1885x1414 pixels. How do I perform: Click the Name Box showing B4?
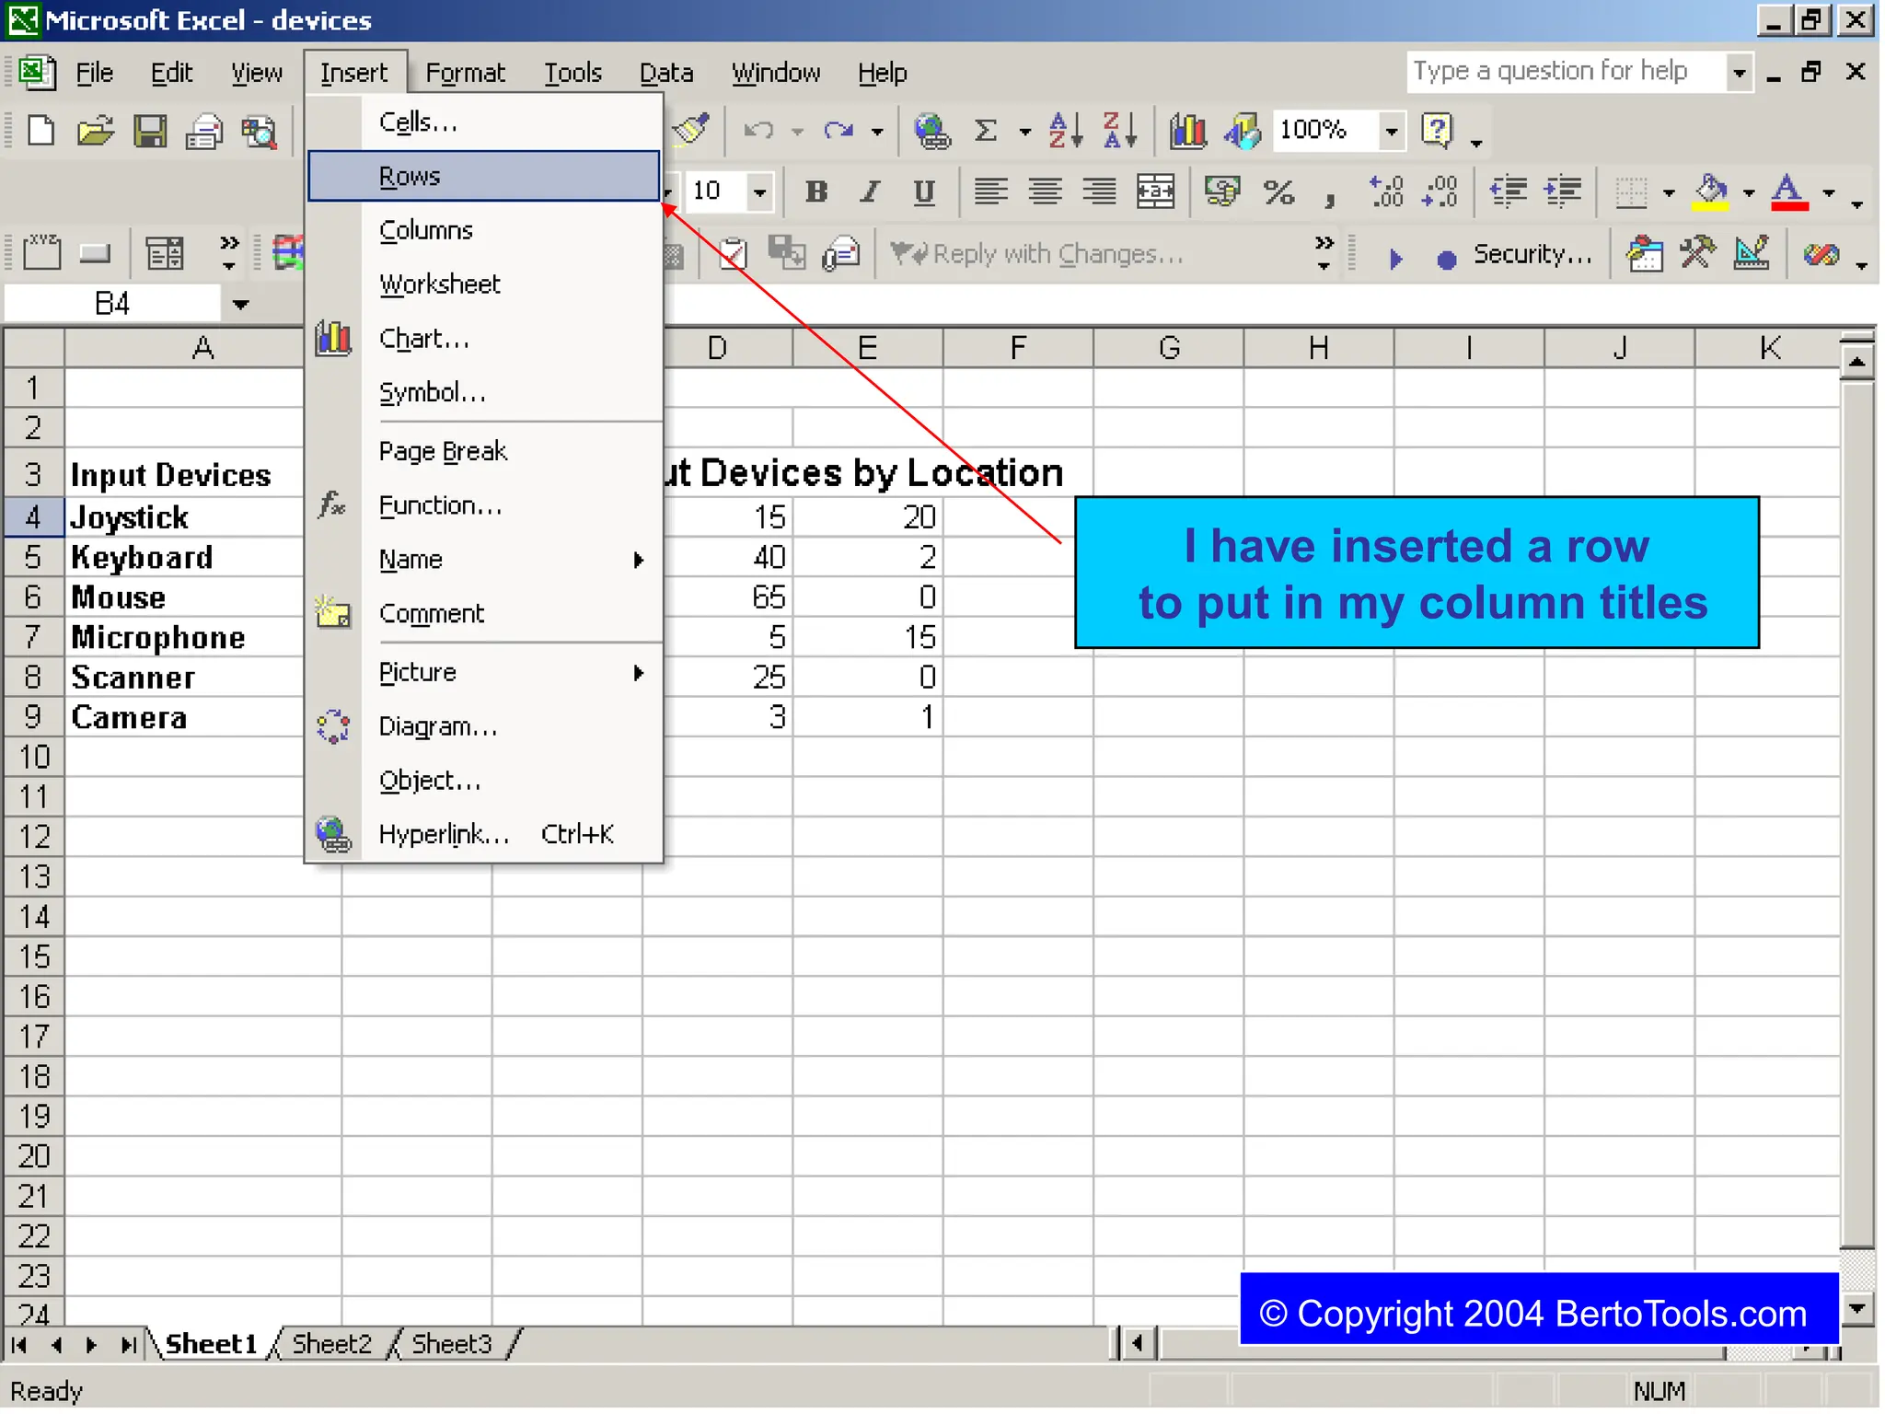click(112, 304)
